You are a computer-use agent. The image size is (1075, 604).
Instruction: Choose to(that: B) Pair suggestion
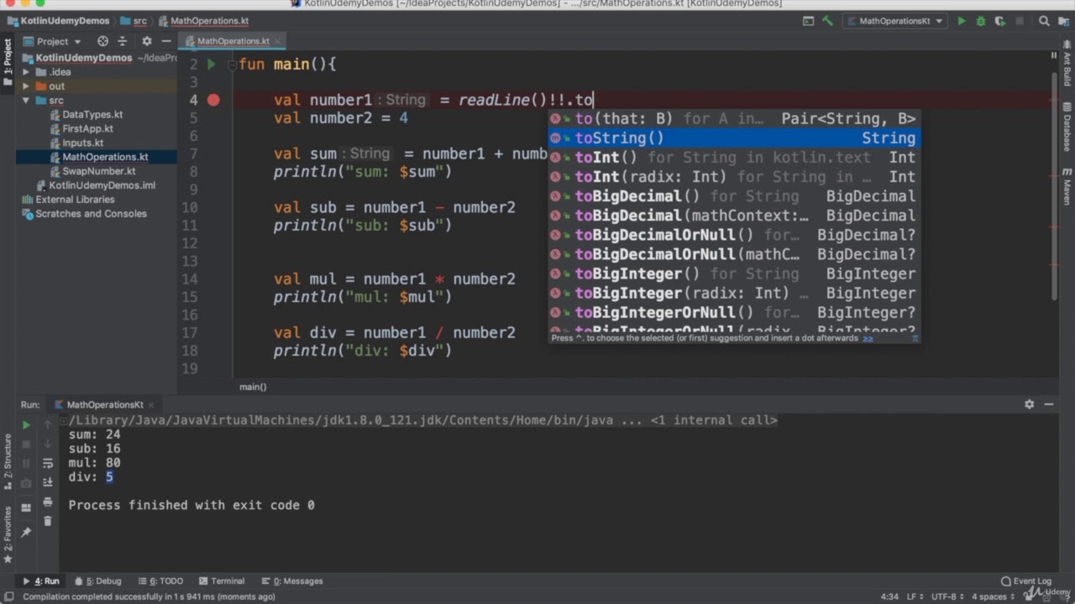click(735, 119)
